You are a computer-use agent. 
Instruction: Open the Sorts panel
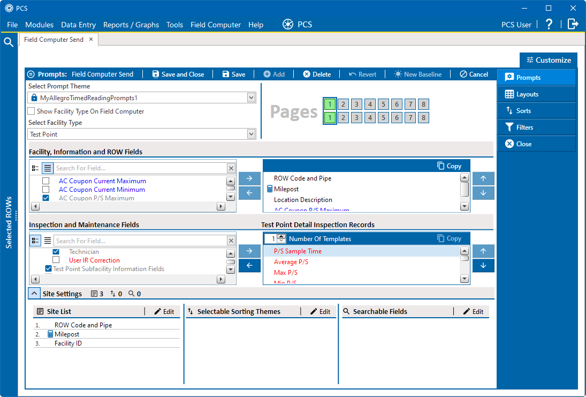tap(536, 111)
